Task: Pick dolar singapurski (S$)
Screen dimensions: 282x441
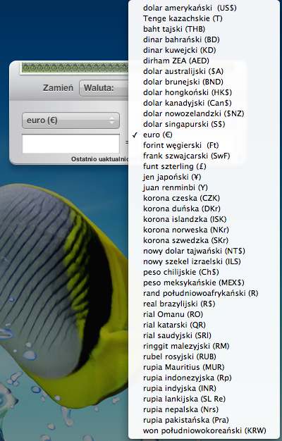Action: (x=204, y=124)
